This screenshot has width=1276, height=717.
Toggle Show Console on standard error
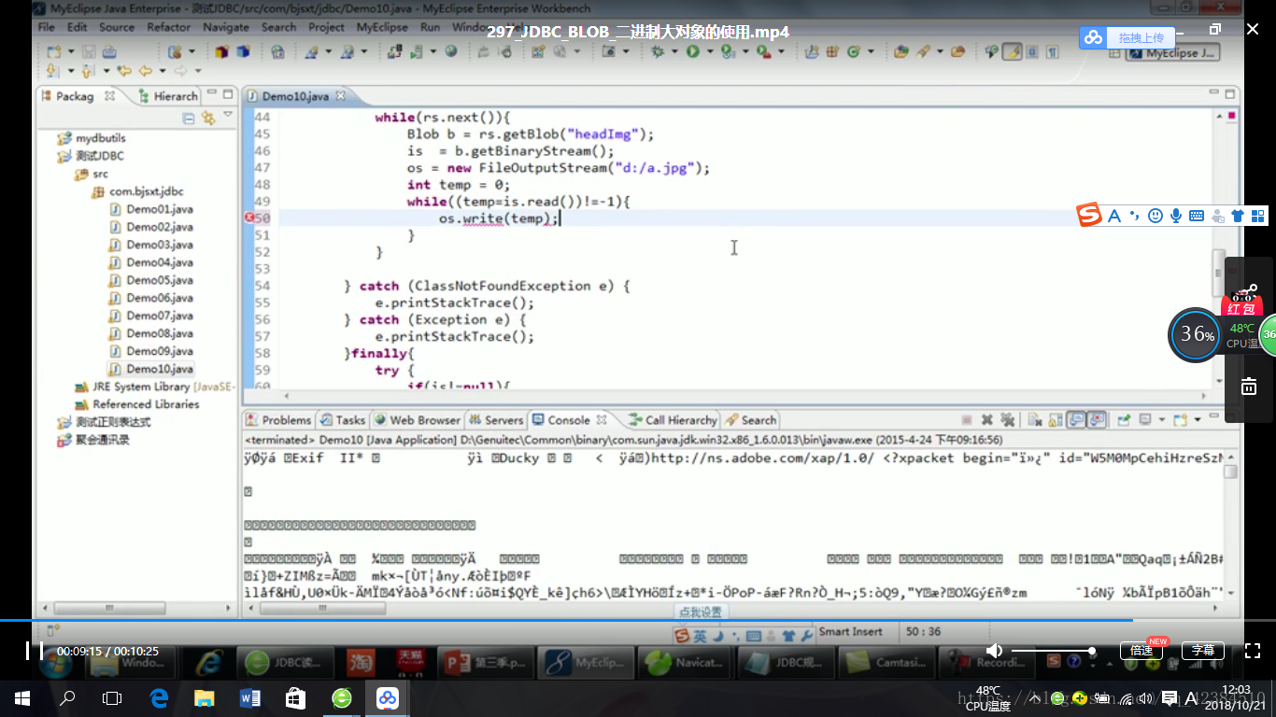(1097, 420)
